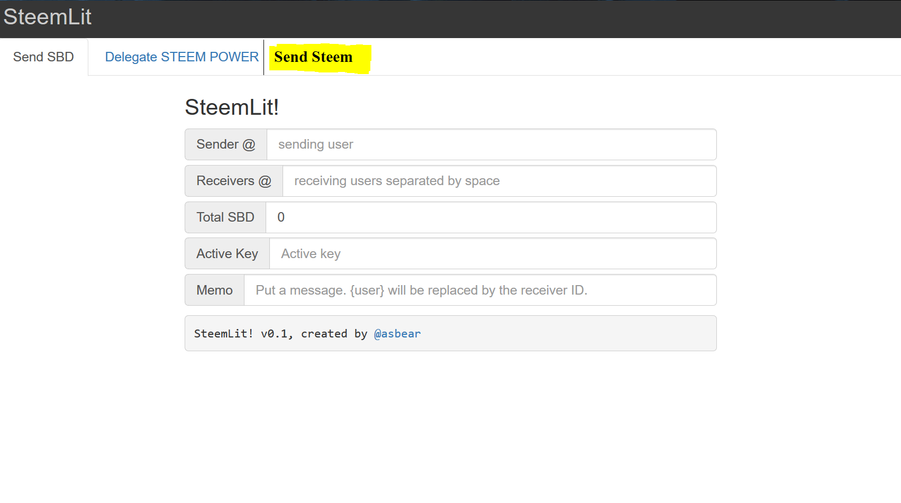The image size is (901, 503).
Task: Focus the Active key input field
Action: point(493,254)
